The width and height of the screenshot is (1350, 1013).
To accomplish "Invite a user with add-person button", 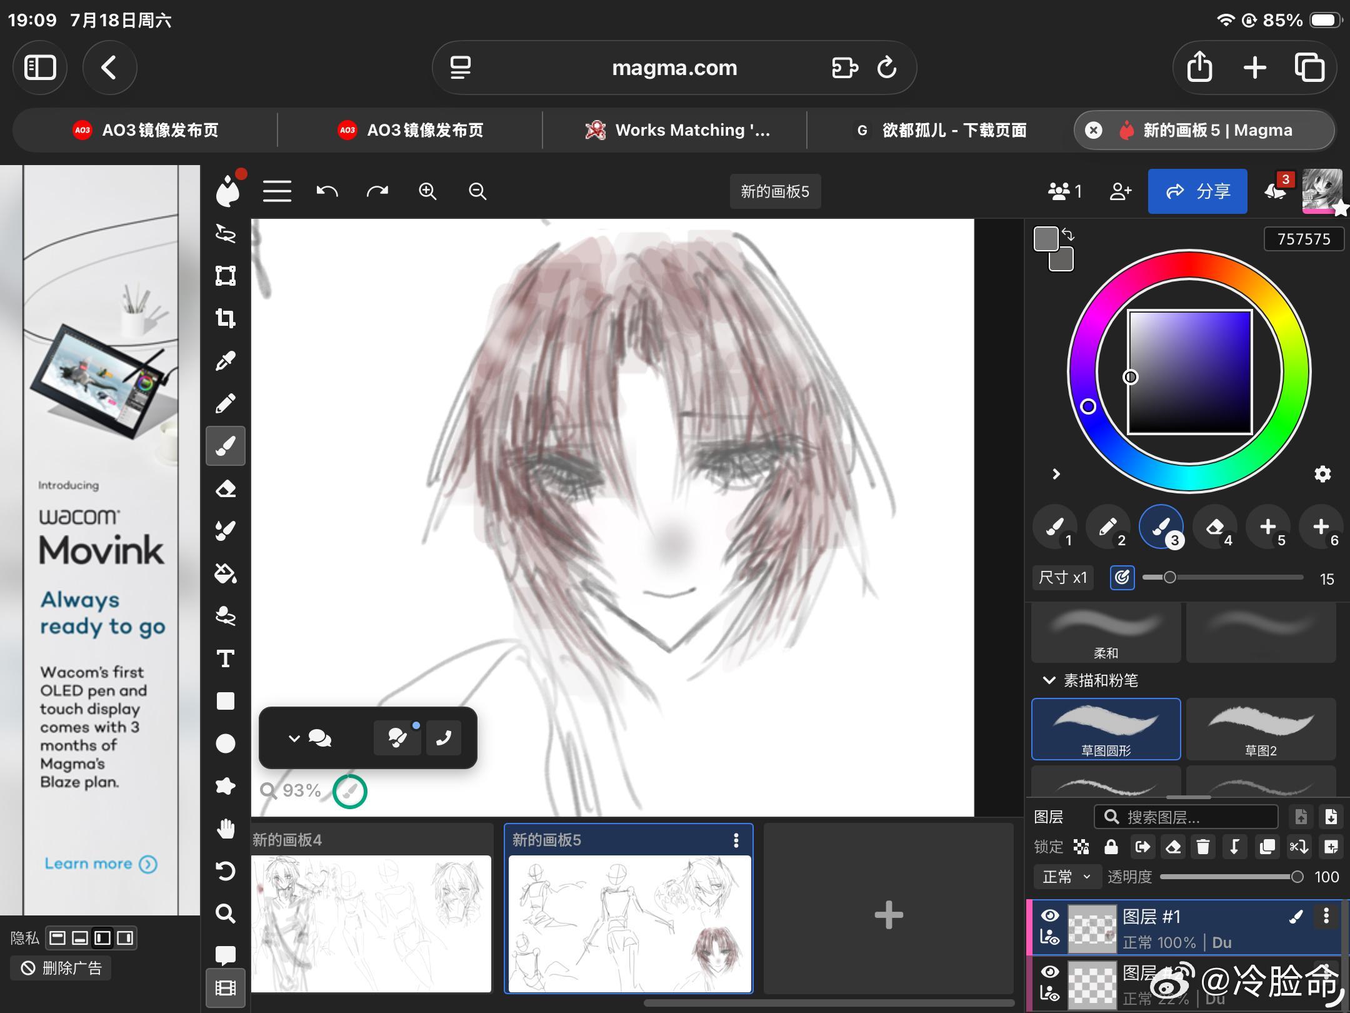I will click(1121, 191).
